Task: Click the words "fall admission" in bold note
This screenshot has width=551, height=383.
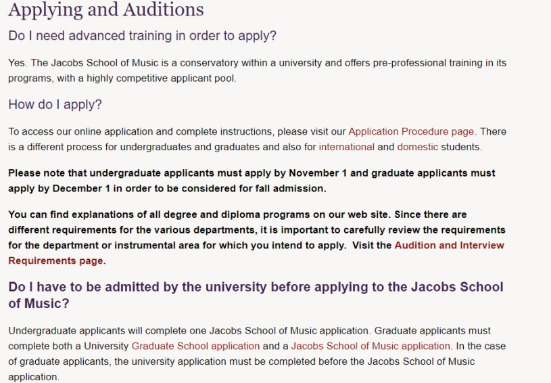Action: coord(290,188)
